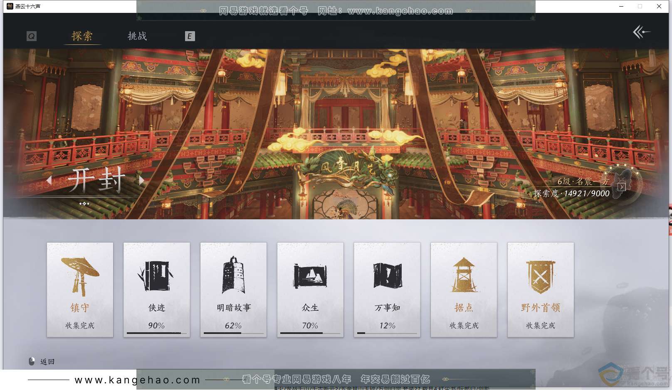Click the 返回 button
The height and width of the screenshot is (390, 672).
point(47,362)
